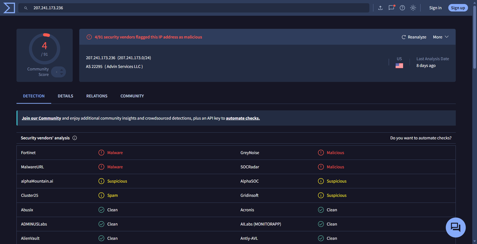The width and height of the screenshot is (477, 244).
Task: Click the AS 22295 Advin Services text
Action: click(x=114, y=66)
